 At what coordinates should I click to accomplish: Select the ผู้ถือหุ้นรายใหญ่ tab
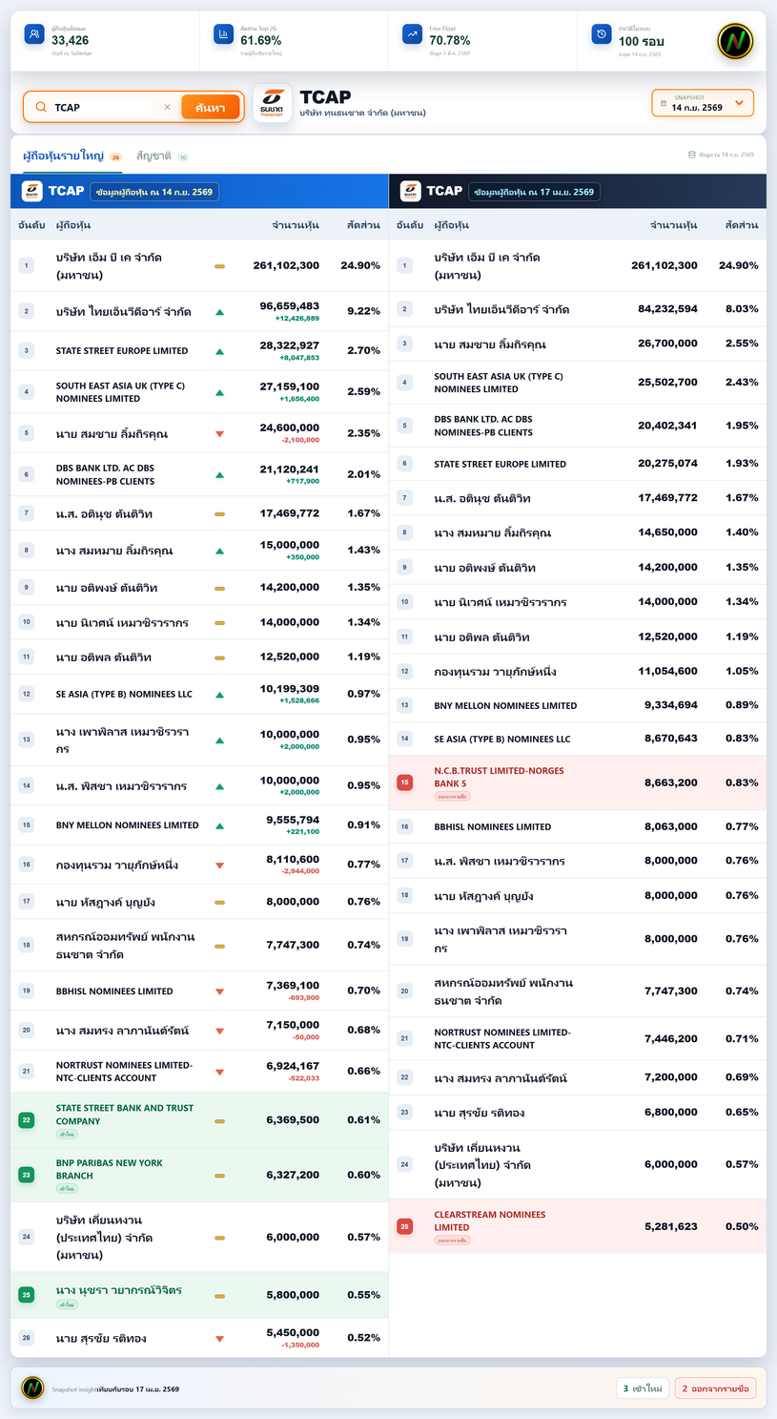64,156
